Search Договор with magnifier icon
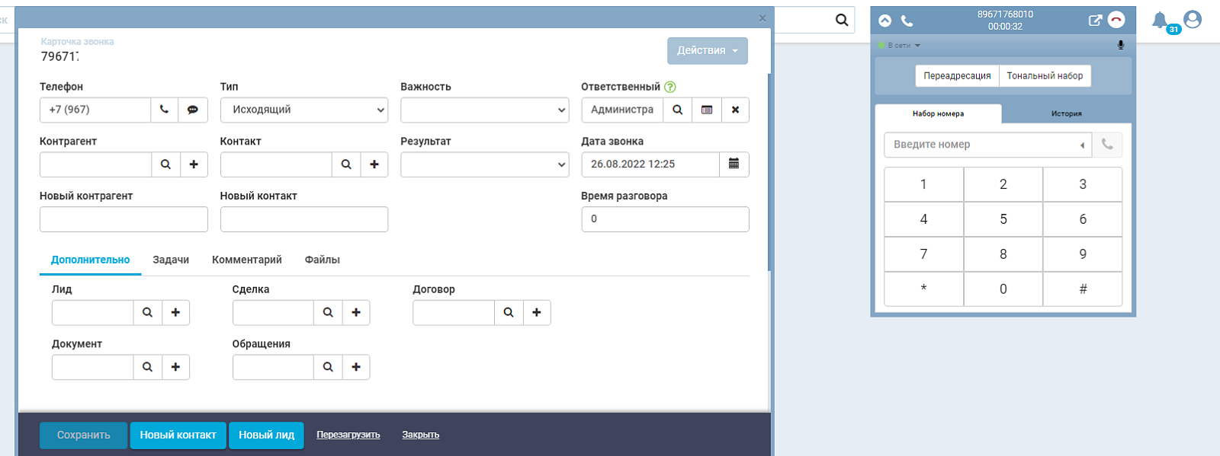Screen dimensions: 1220x456 pyautogui.click(x=509, y=312)
